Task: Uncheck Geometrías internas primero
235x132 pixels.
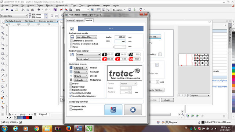Action: click(x=71, y=96)
